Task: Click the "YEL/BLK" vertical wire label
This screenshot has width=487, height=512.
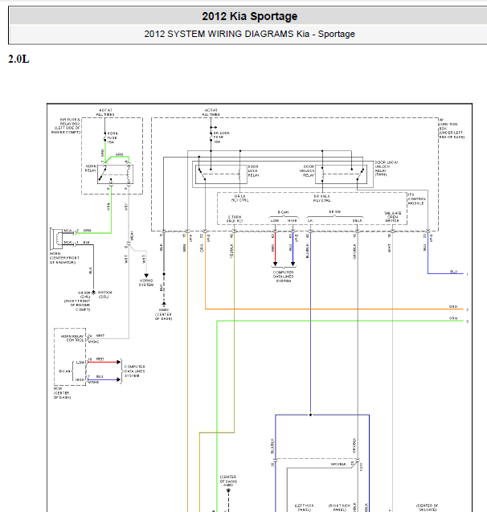Action: pos(231,251)
